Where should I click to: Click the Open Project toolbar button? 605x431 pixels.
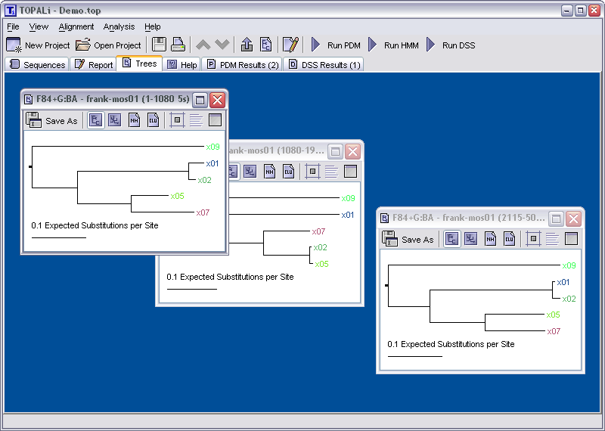pyautogui.click(x=108, y=45)
